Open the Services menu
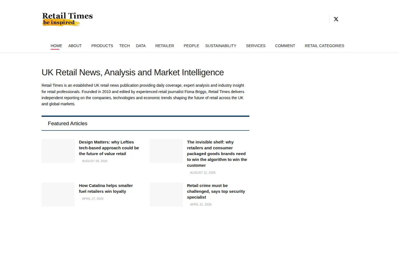The height and width of the screenshot is (277, 399). [256, 46]
